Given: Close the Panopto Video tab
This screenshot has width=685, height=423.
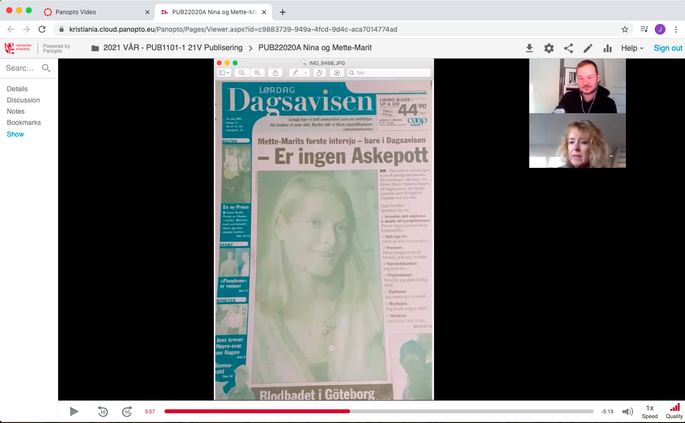Looking at the screenshot, I should 147,12.
